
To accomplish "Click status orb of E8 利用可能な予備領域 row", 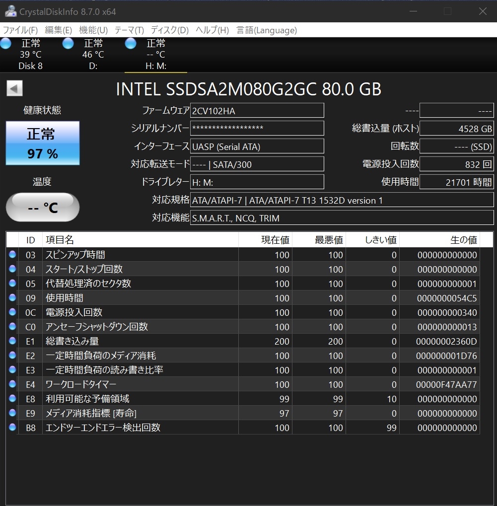I will pos(12,398).
